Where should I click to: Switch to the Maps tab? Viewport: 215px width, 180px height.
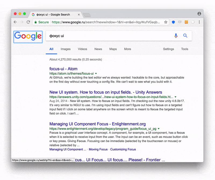tap(113, 49)
